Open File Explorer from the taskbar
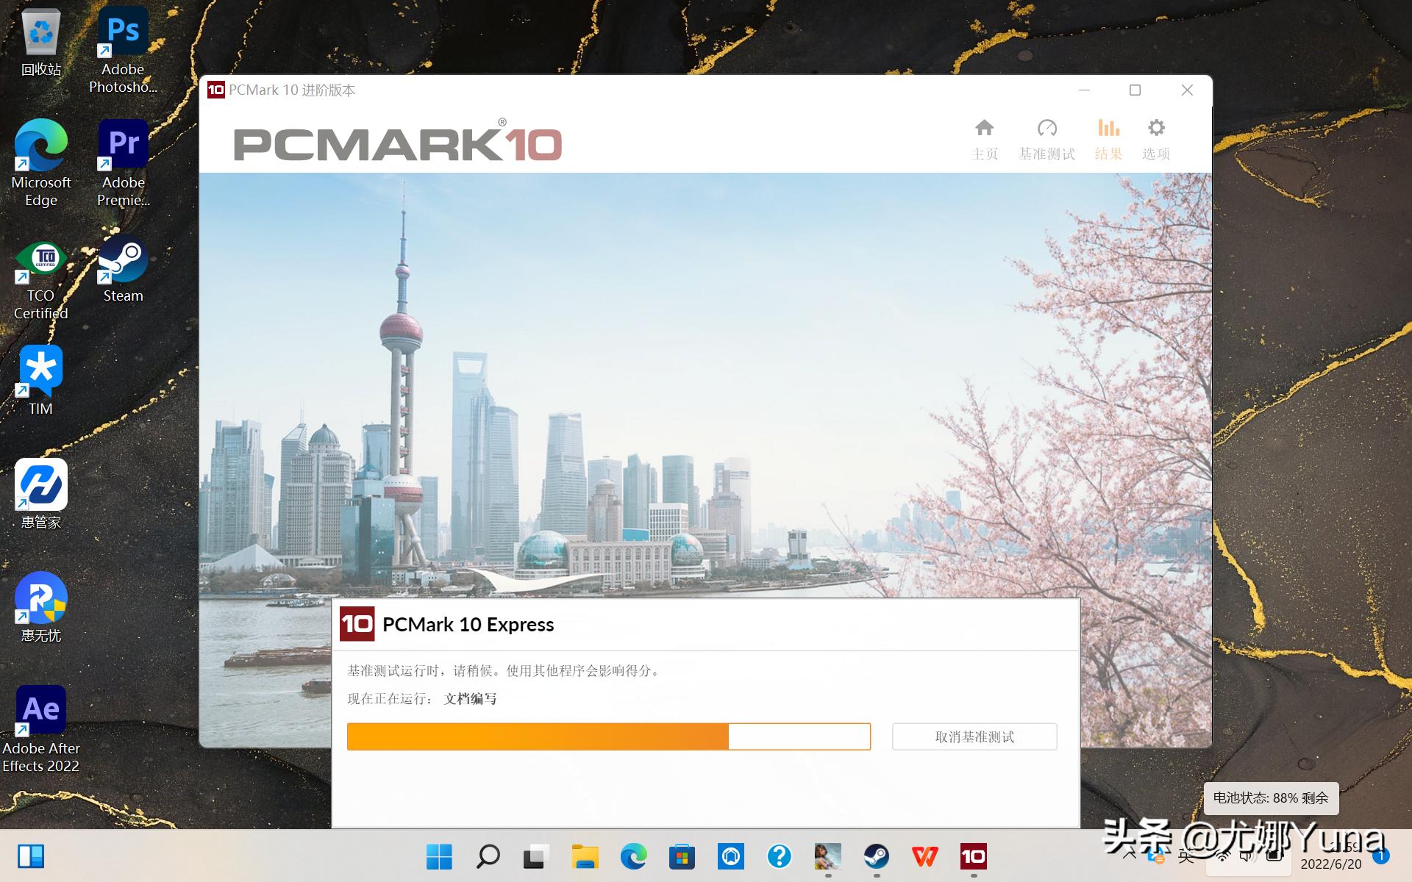 pos(585,856)
